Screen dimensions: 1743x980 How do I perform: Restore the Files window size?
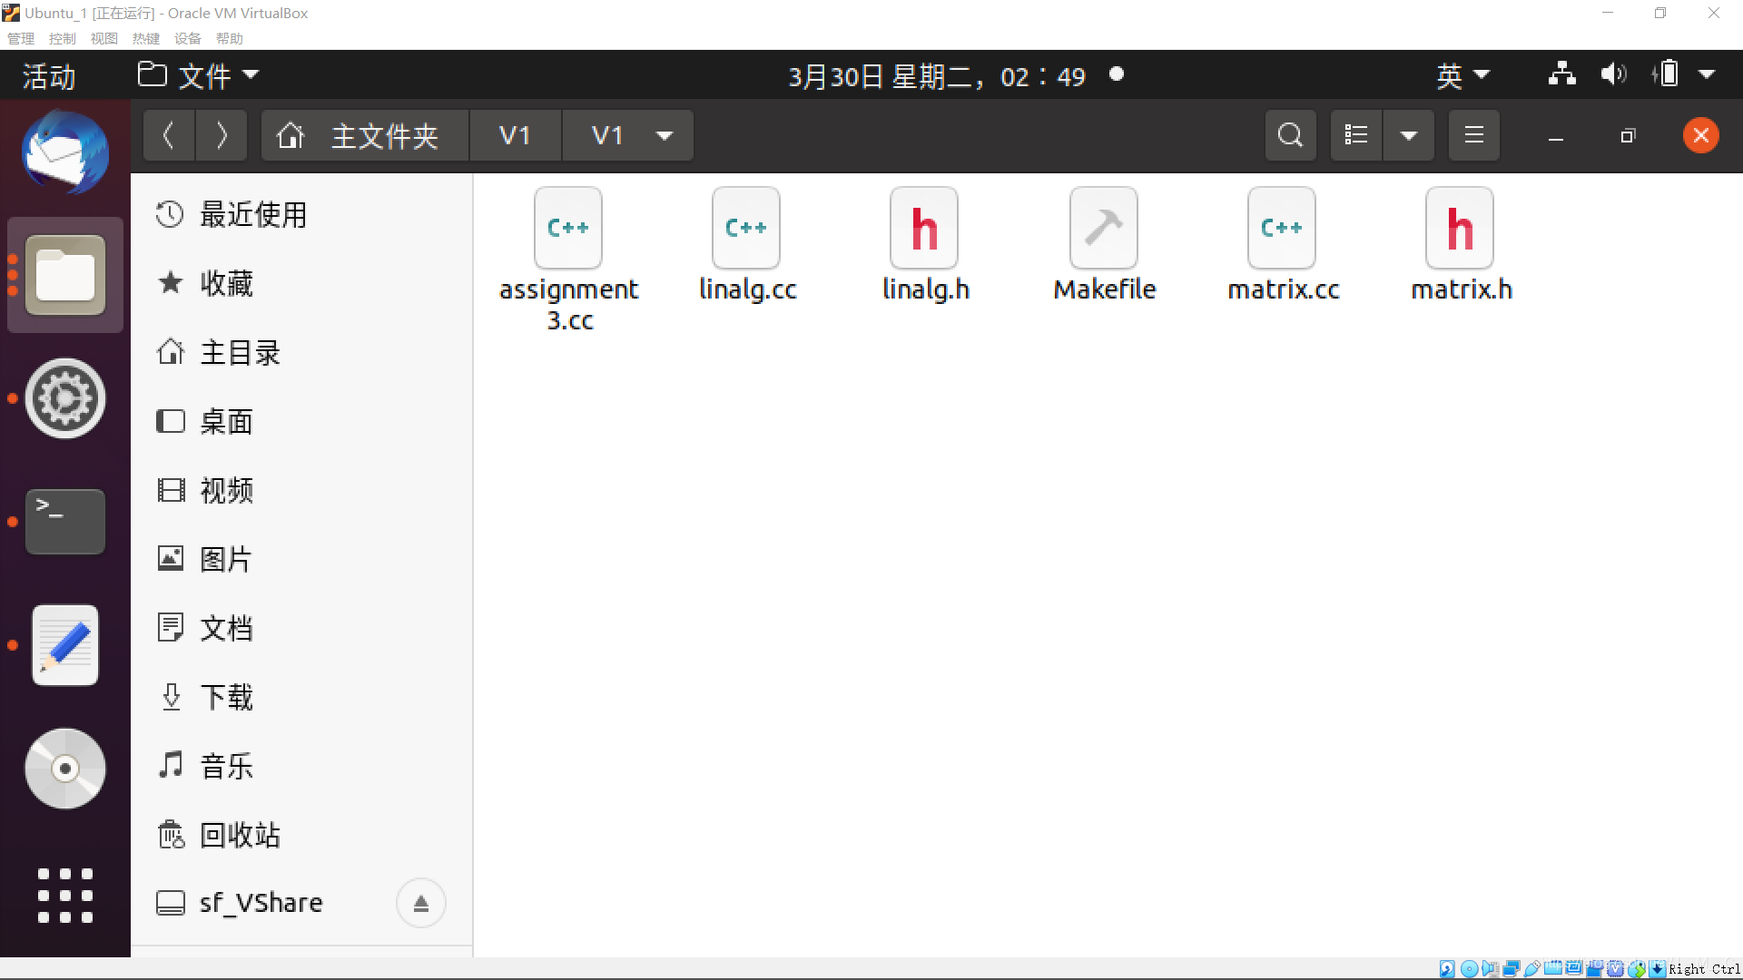(1628, 136)
